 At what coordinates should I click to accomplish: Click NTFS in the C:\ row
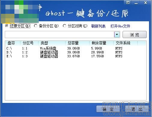tap(119, 48)
